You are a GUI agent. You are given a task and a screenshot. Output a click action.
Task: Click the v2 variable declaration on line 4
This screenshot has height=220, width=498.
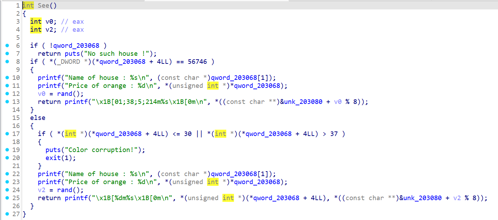[49, 30]
